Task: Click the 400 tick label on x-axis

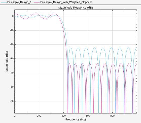Action: (x=63, y=116)
